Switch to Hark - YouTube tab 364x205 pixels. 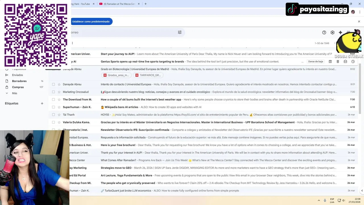point(83,4)
